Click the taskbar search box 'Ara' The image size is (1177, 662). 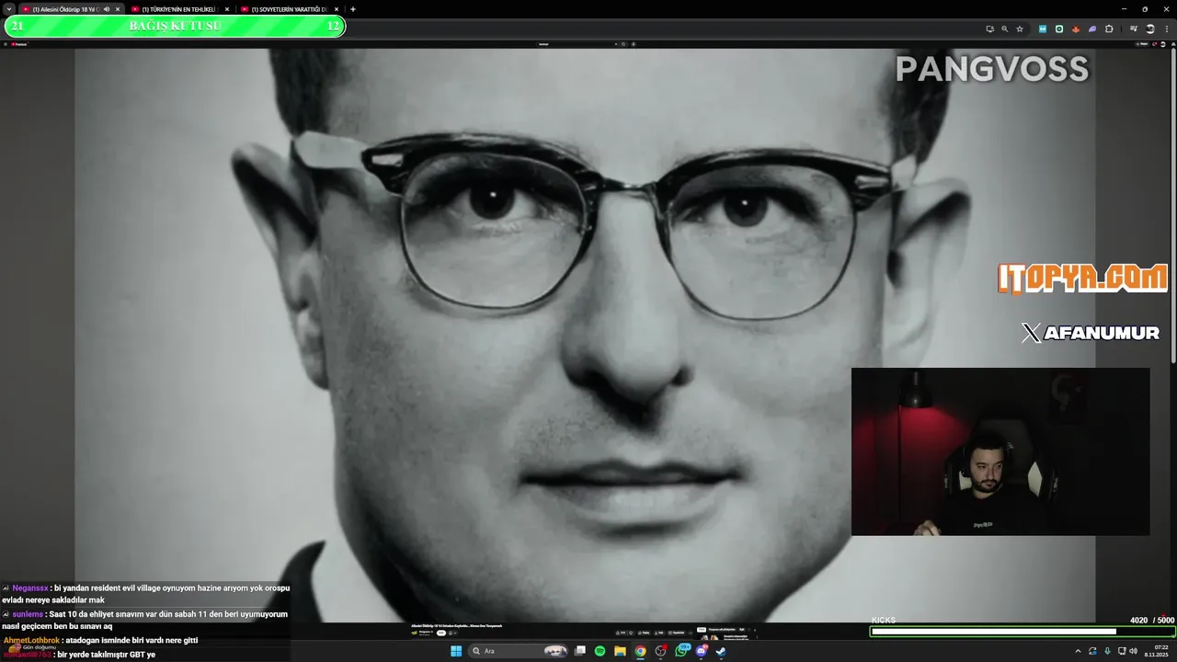[519, 651]
